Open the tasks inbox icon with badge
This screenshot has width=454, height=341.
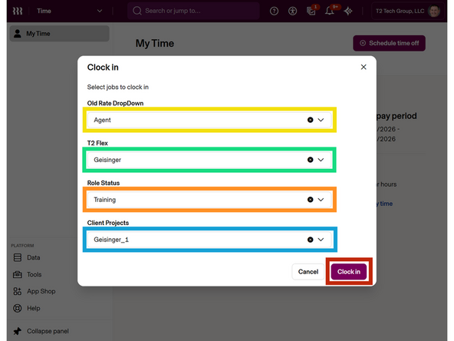click(x=311, y=11)
